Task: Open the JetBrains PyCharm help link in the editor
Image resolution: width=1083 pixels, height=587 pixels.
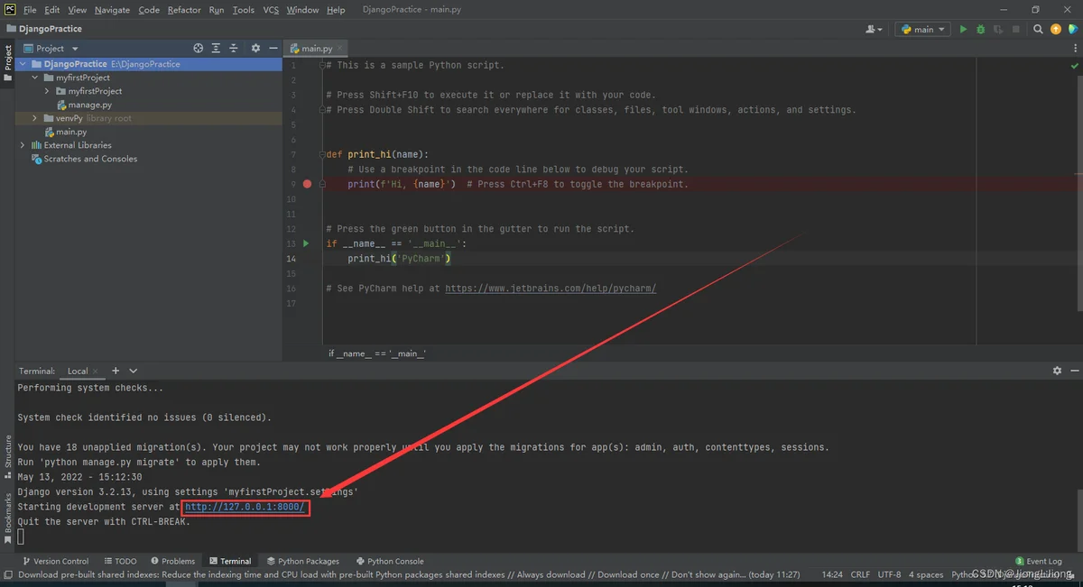Action: pos(551,289)
